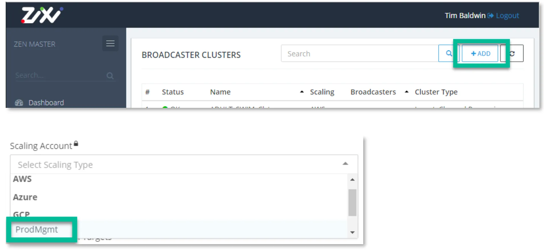The width and height of the screenshot is (544, 251).
Task: Sort by the Cluster Type column
Action: [x=436, y=92]
